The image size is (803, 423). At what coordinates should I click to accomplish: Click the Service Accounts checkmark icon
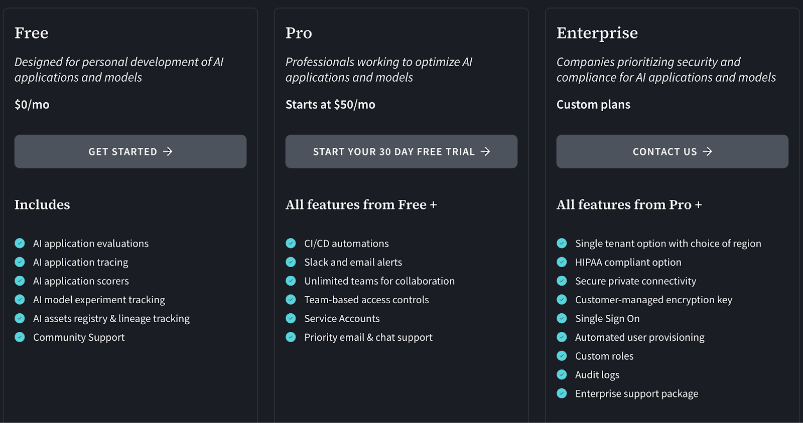point(291,319)
